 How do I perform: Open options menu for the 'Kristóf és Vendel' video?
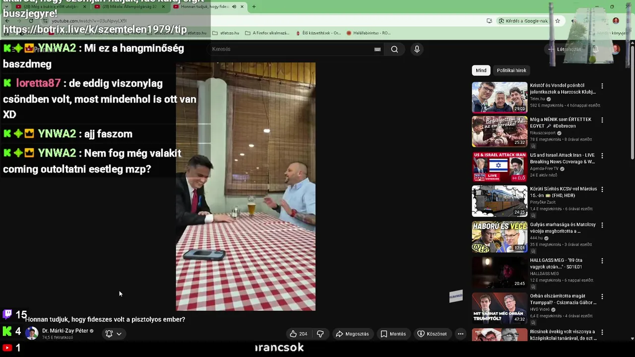[x=602, y=86]
